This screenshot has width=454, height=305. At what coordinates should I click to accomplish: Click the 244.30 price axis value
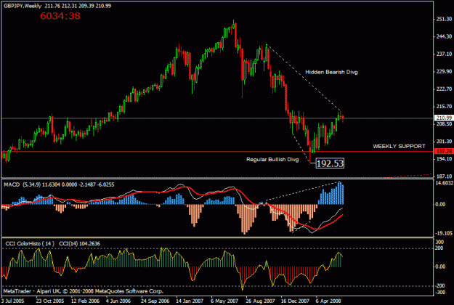444,36
